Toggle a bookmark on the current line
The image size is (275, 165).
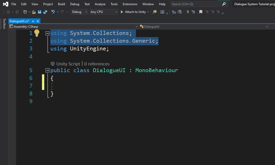tap(201, 12)
